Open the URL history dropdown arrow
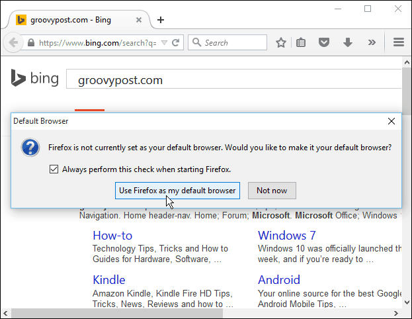This screenshot has height=319, width=412. pos(164,42)
